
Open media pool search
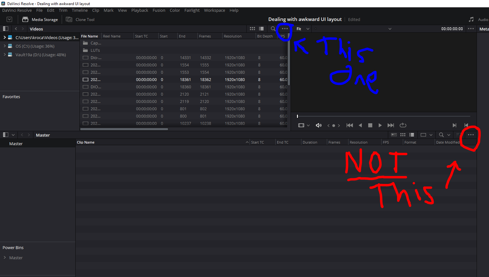[441, 135]
